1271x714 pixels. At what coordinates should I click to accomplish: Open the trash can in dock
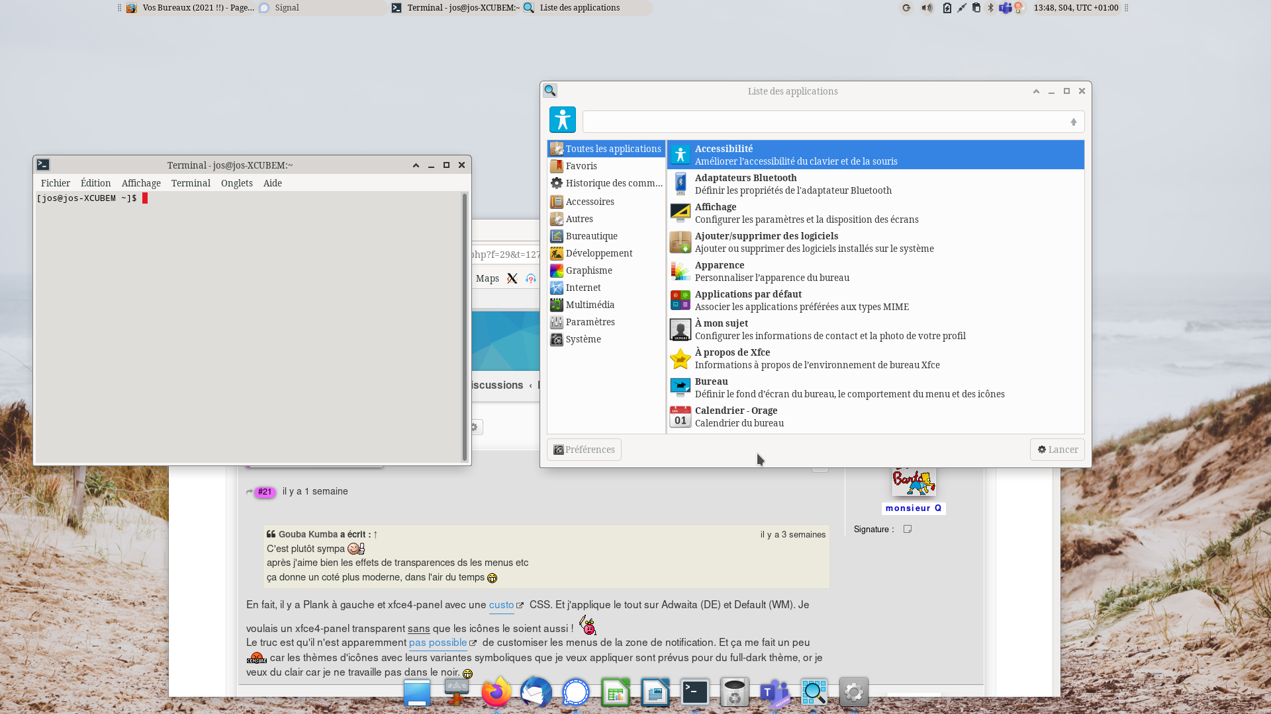(734, 692)
